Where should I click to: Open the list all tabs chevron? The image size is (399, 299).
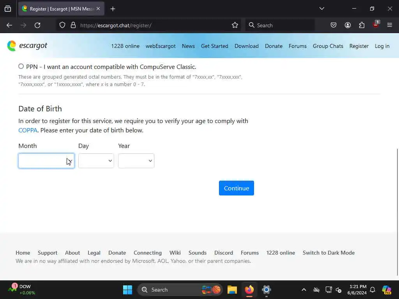pos(321,9)
